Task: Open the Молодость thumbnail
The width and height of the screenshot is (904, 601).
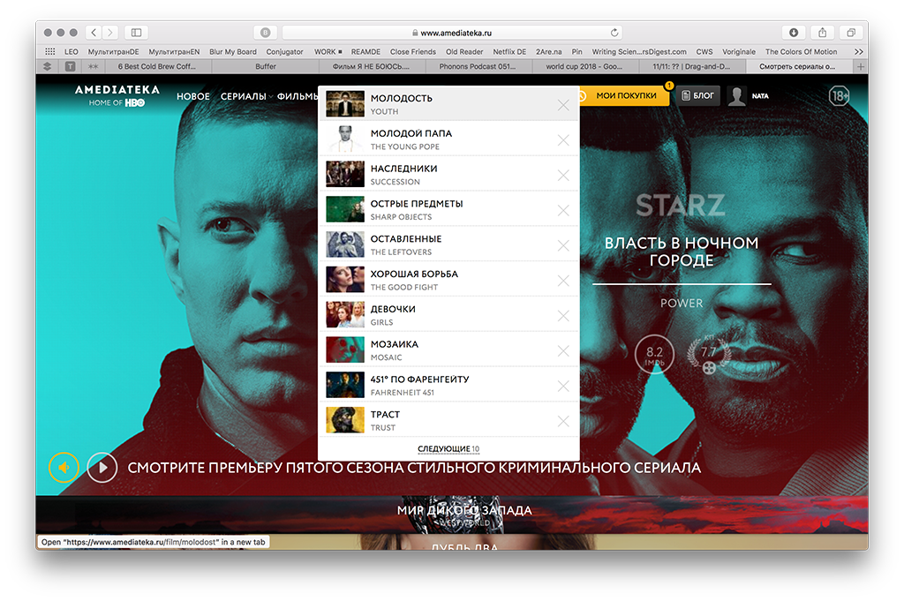Action: click(x=345, y=104)
